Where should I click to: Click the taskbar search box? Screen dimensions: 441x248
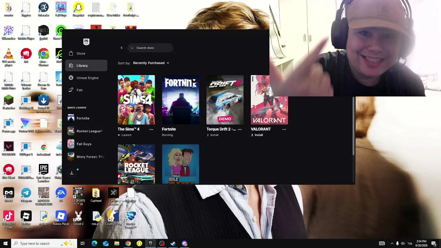pos(44,244)
